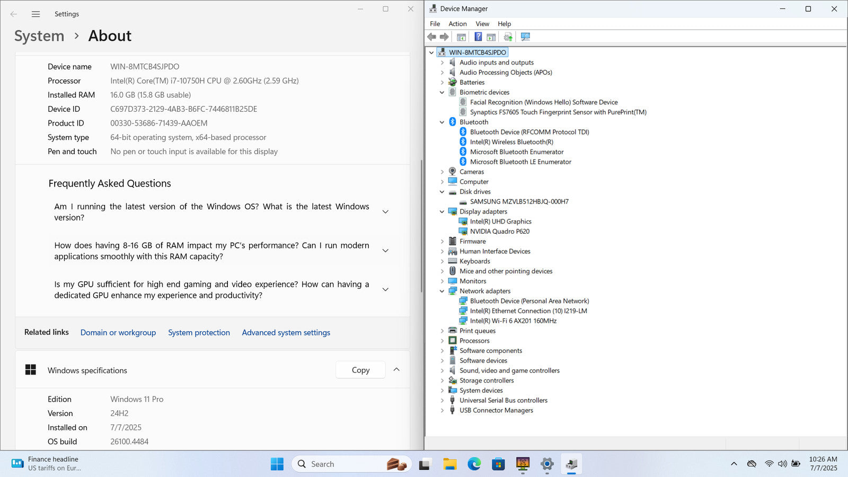
Task: Expand the Processors tree node
Action: pyautogui.click(x=442, y=341)
